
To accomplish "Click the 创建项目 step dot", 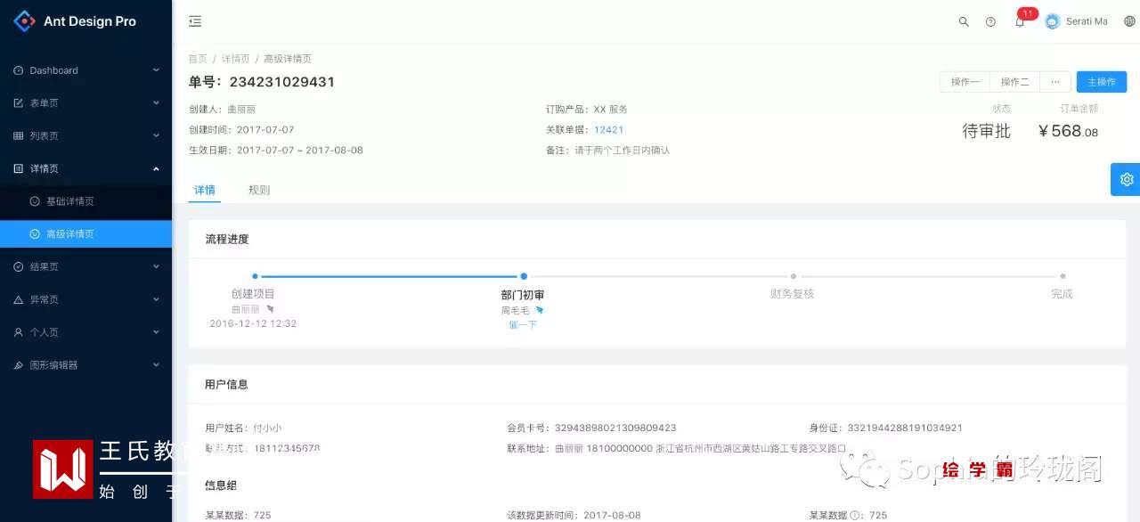I will pos(255,276).
